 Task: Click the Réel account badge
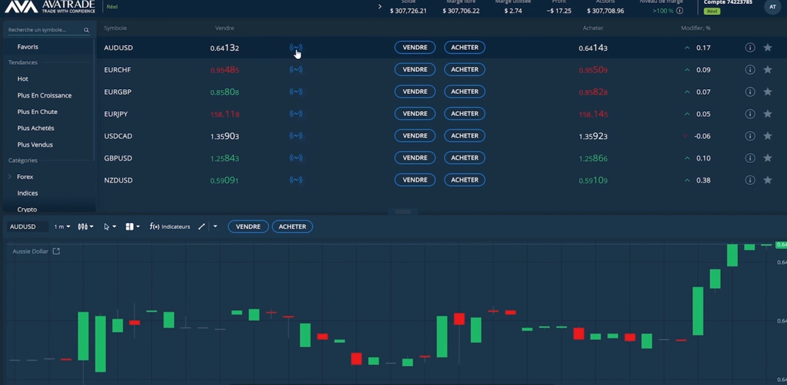(x=712, y=11)
